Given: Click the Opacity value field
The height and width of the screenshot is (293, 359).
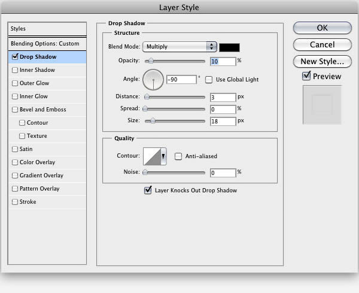Looking at the screenshot, I should point(223,61).
